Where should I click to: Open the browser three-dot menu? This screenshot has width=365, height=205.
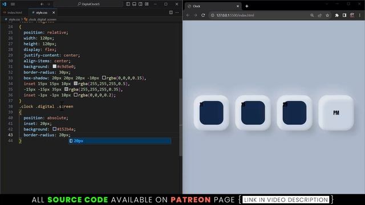[360, 15]
